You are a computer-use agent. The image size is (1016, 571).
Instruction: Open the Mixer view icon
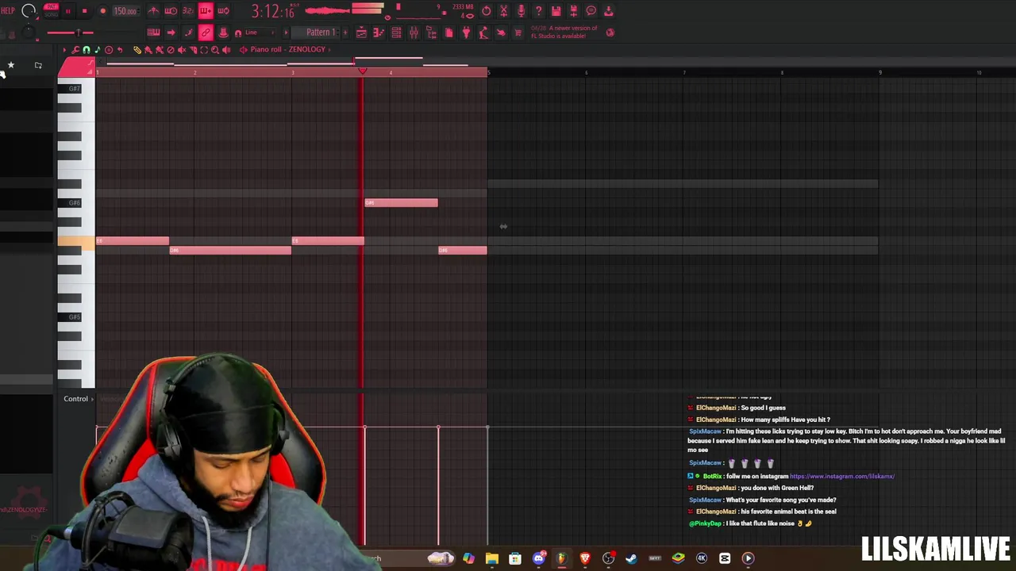coord(414,33)
